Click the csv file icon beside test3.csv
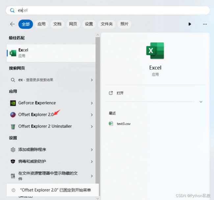This screenshot has height=200, width=214. pyautogui.click(x=111, y=123)
